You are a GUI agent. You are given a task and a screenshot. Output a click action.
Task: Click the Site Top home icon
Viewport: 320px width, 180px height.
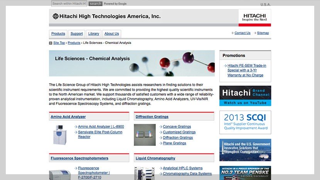point(51,43)
